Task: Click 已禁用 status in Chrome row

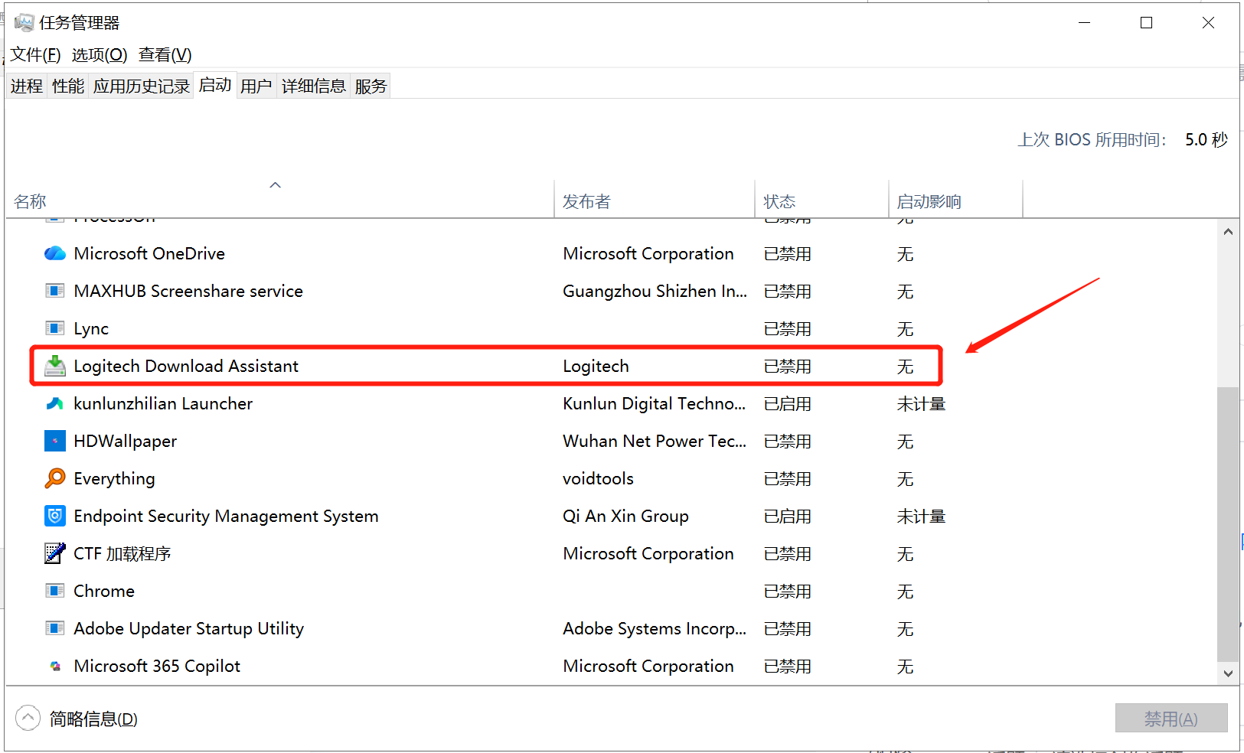Action: 787,591
